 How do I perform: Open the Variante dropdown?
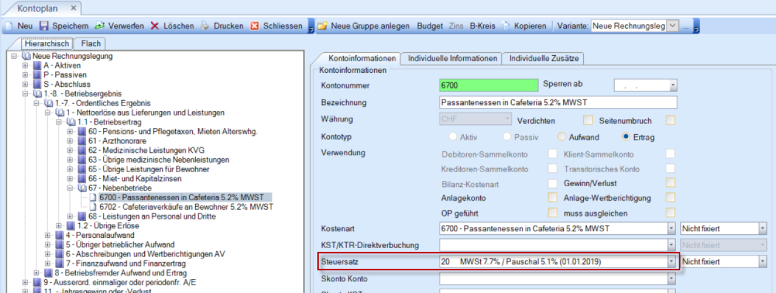(673, 26)
